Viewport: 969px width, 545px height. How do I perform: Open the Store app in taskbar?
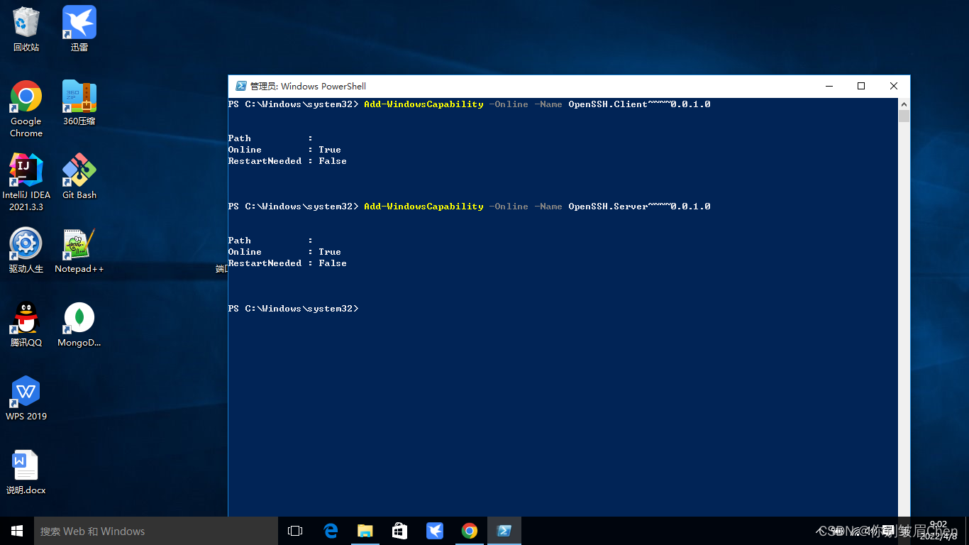coord(400,531)
